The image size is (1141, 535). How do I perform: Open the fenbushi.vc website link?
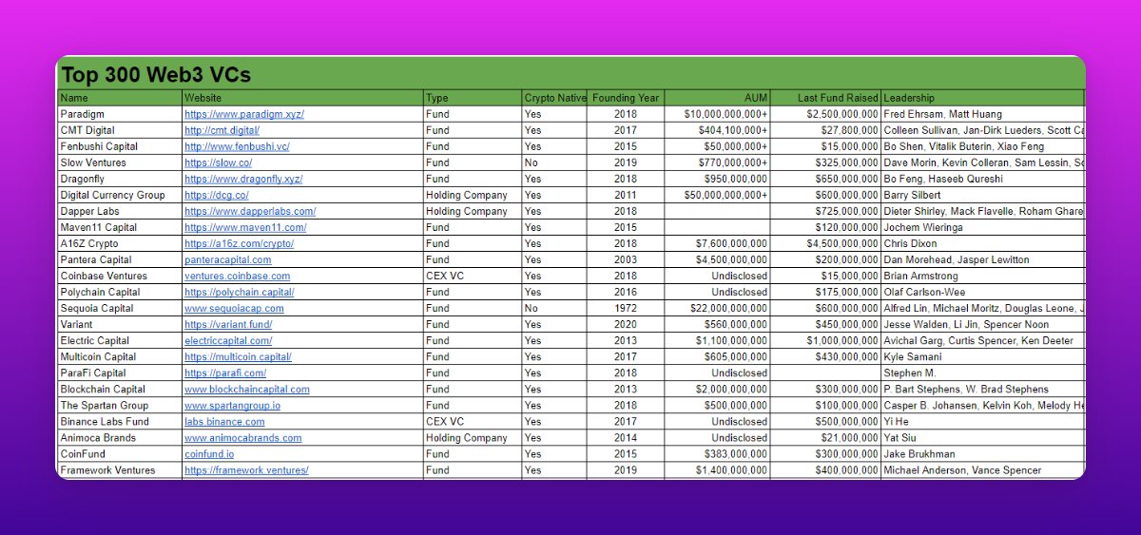pos(237,146)
